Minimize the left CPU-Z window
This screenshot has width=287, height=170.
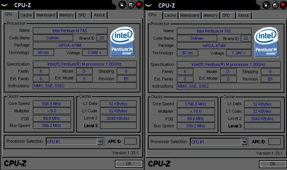point(122,5)
